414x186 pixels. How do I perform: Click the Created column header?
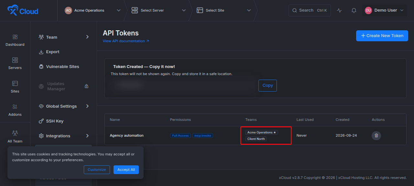click(343, 120)
